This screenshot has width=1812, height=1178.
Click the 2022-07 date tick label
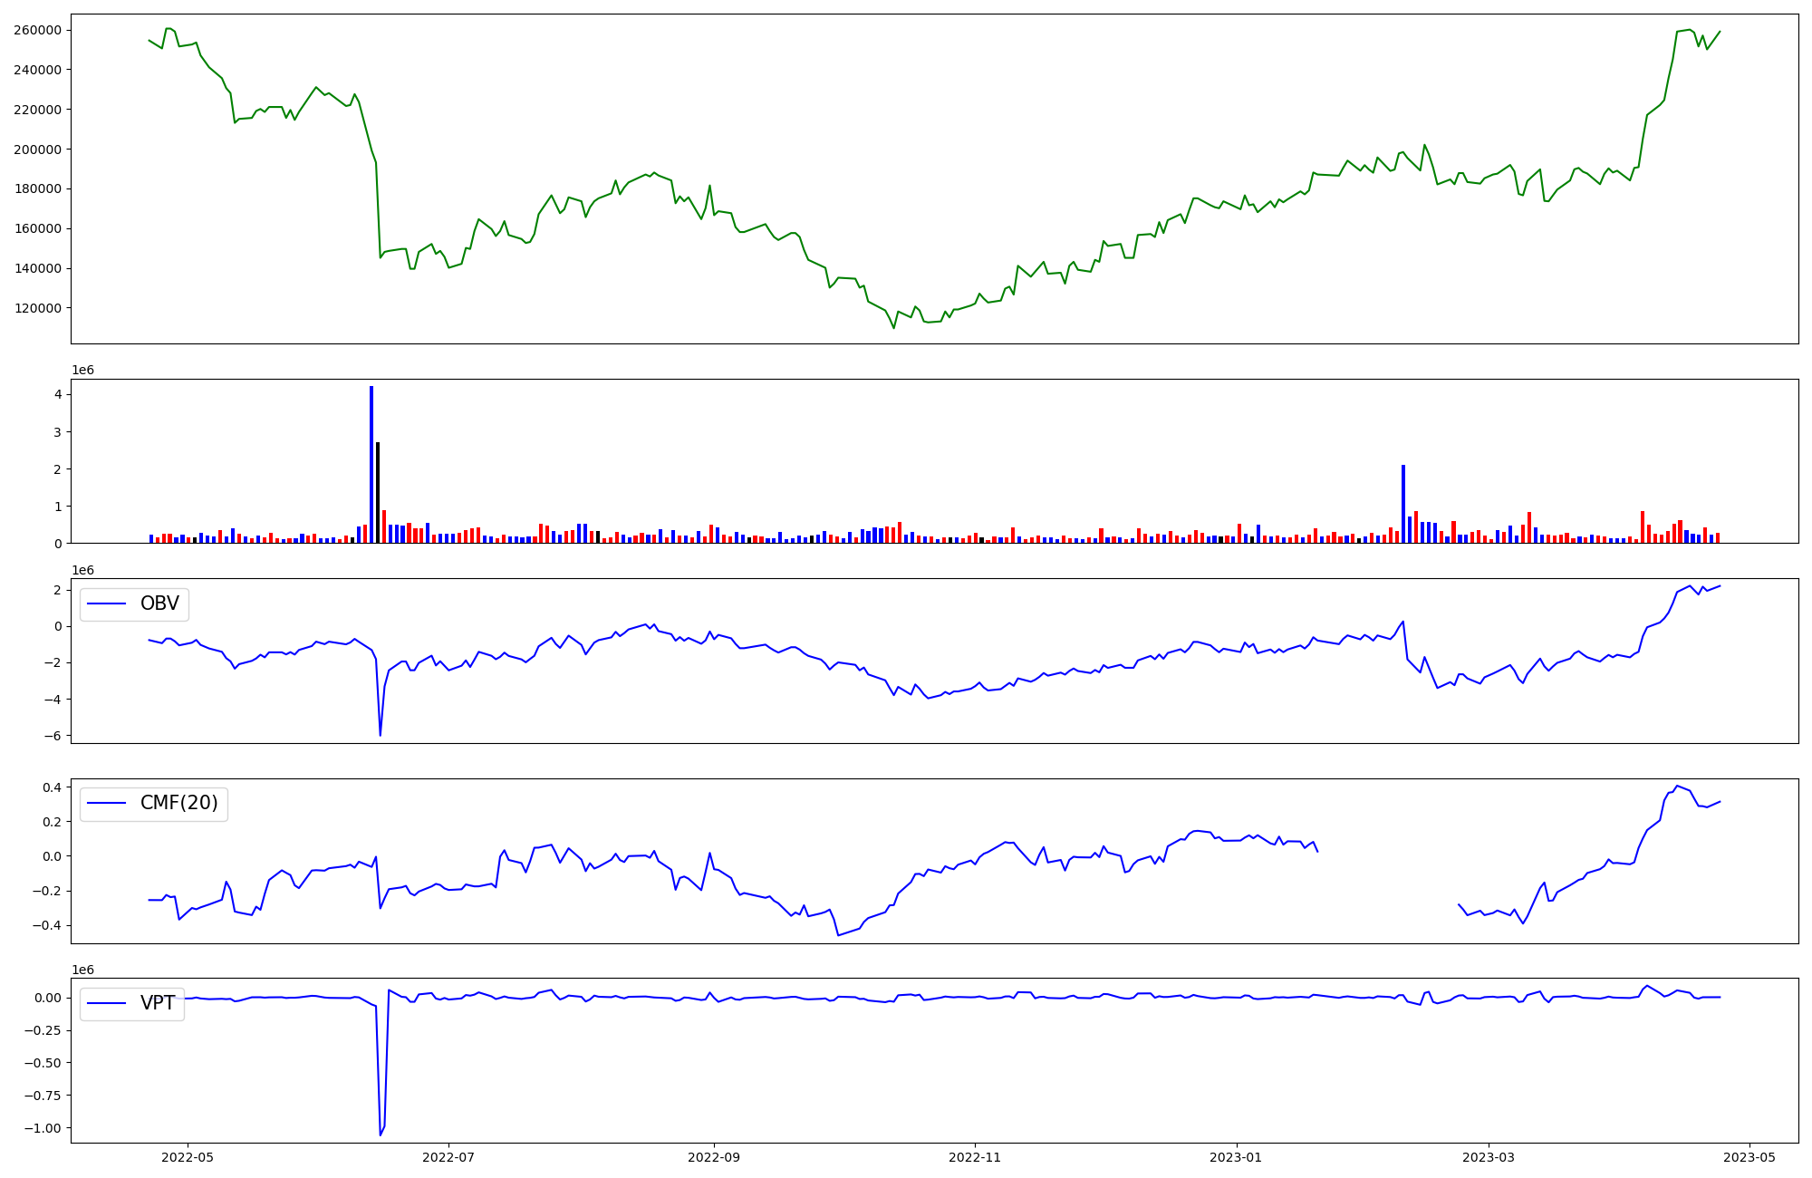coord(448,1157)
